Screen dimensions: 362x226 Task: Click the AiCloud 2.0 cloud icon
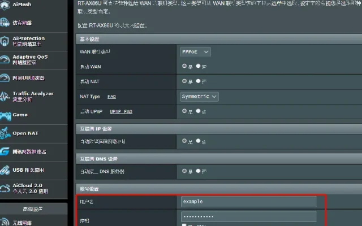coord(5,188)
